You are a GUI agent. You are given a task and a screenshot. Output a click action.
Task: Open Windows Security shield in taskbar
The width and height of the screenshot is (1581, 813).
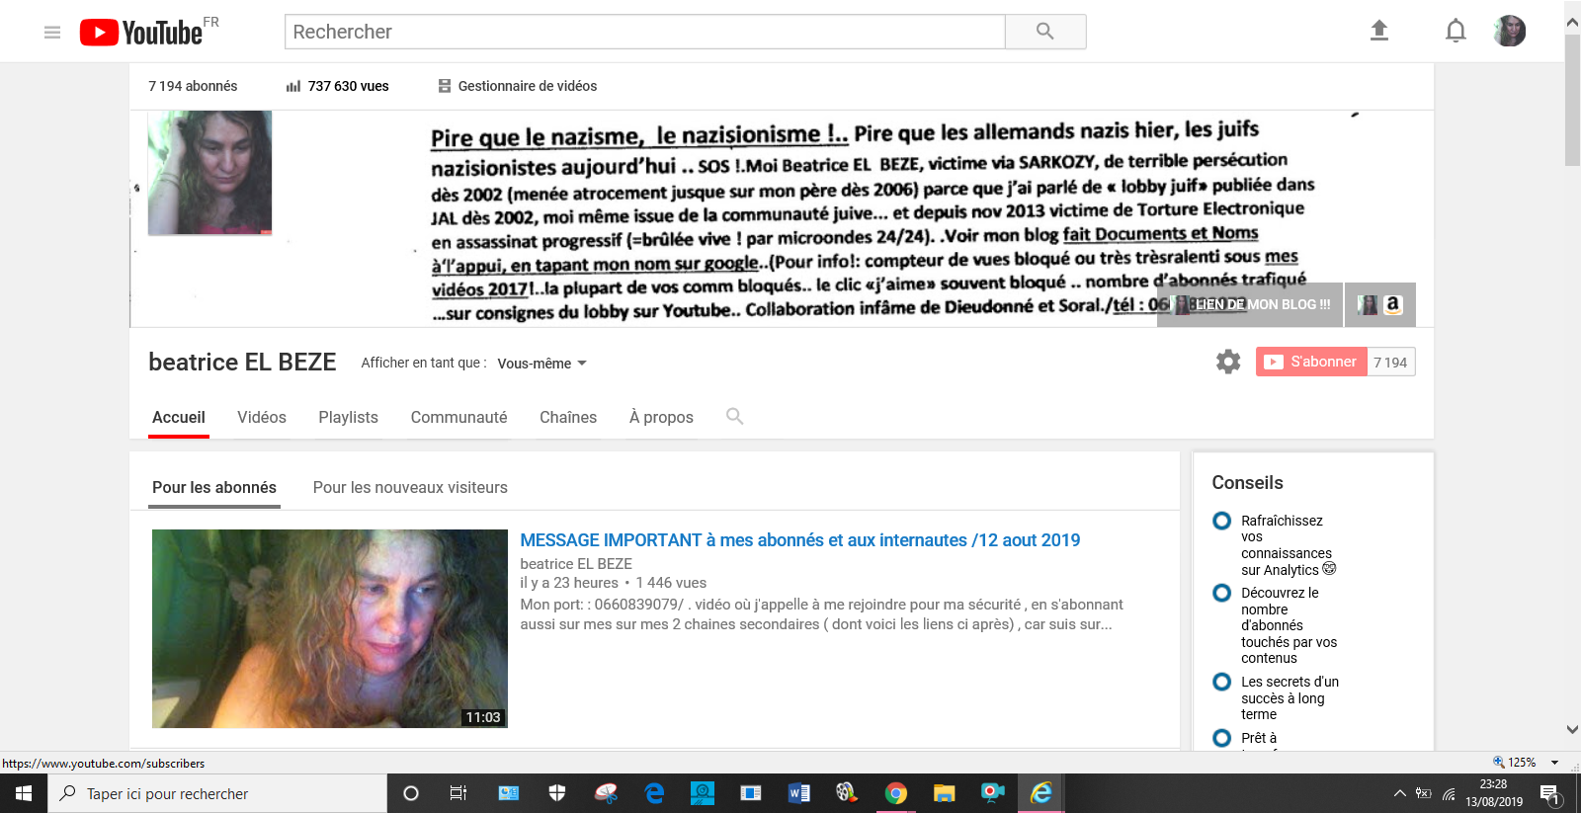(x=557, y=793)
